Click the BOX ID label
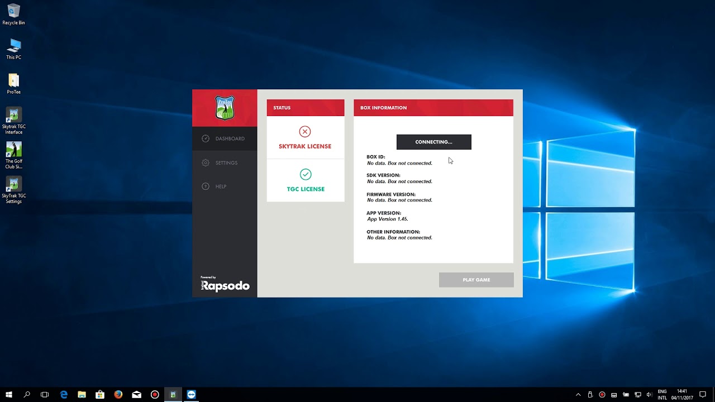 click(376, 157)
